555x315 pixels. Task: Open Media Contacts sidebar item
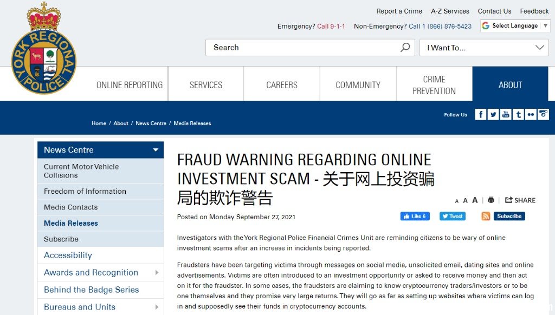(100, 207)
